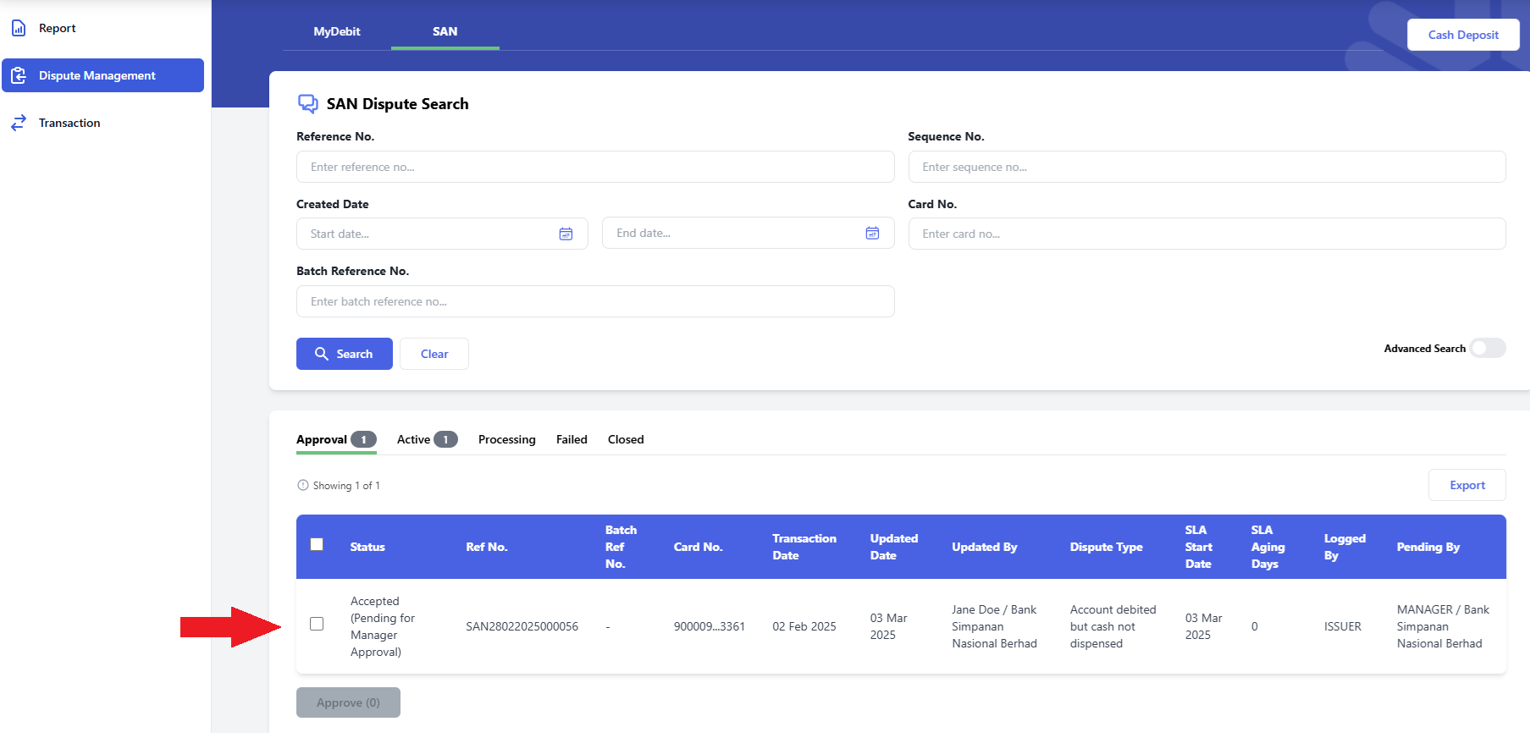Open the Processing tab
The height and width of the screenshot is (738, 1530).
(507, 439)
